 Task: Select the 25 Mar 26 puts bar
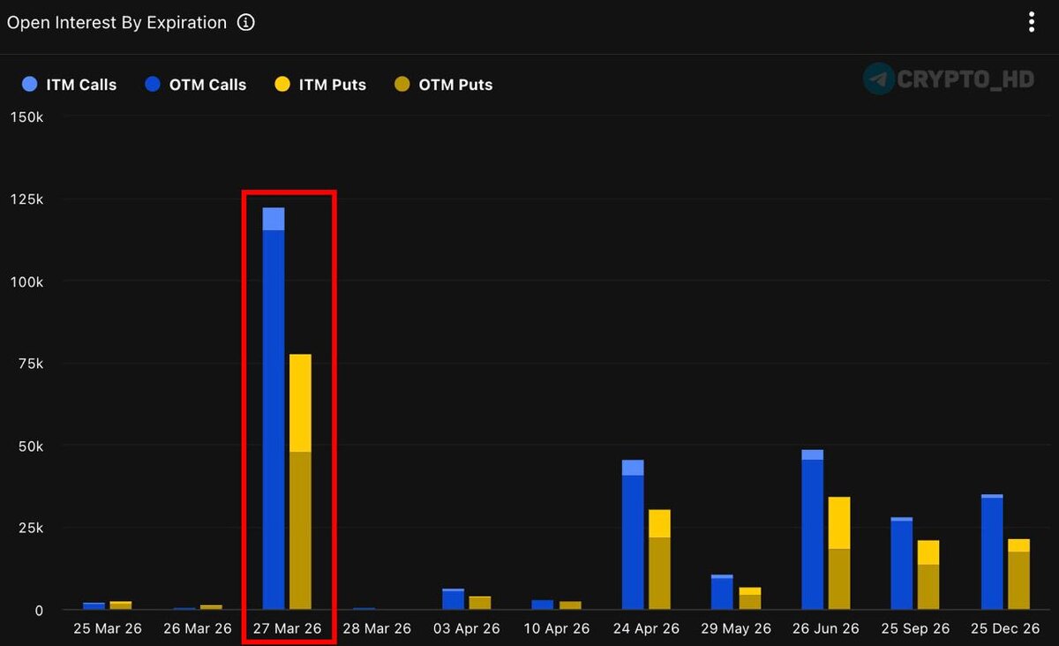[121, 605]
